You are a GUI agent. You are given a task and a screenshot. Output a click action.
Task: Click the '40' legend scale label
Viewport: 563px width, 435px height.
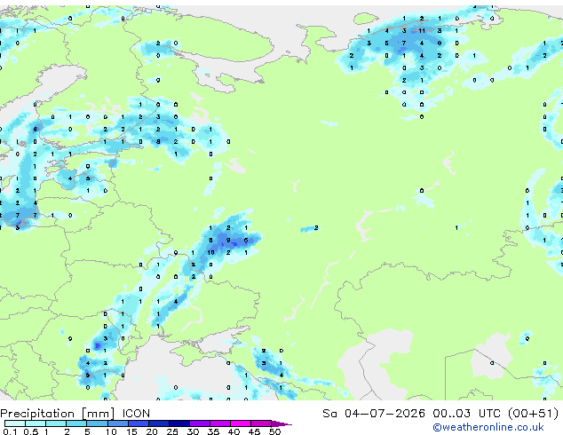coord(234,431)
